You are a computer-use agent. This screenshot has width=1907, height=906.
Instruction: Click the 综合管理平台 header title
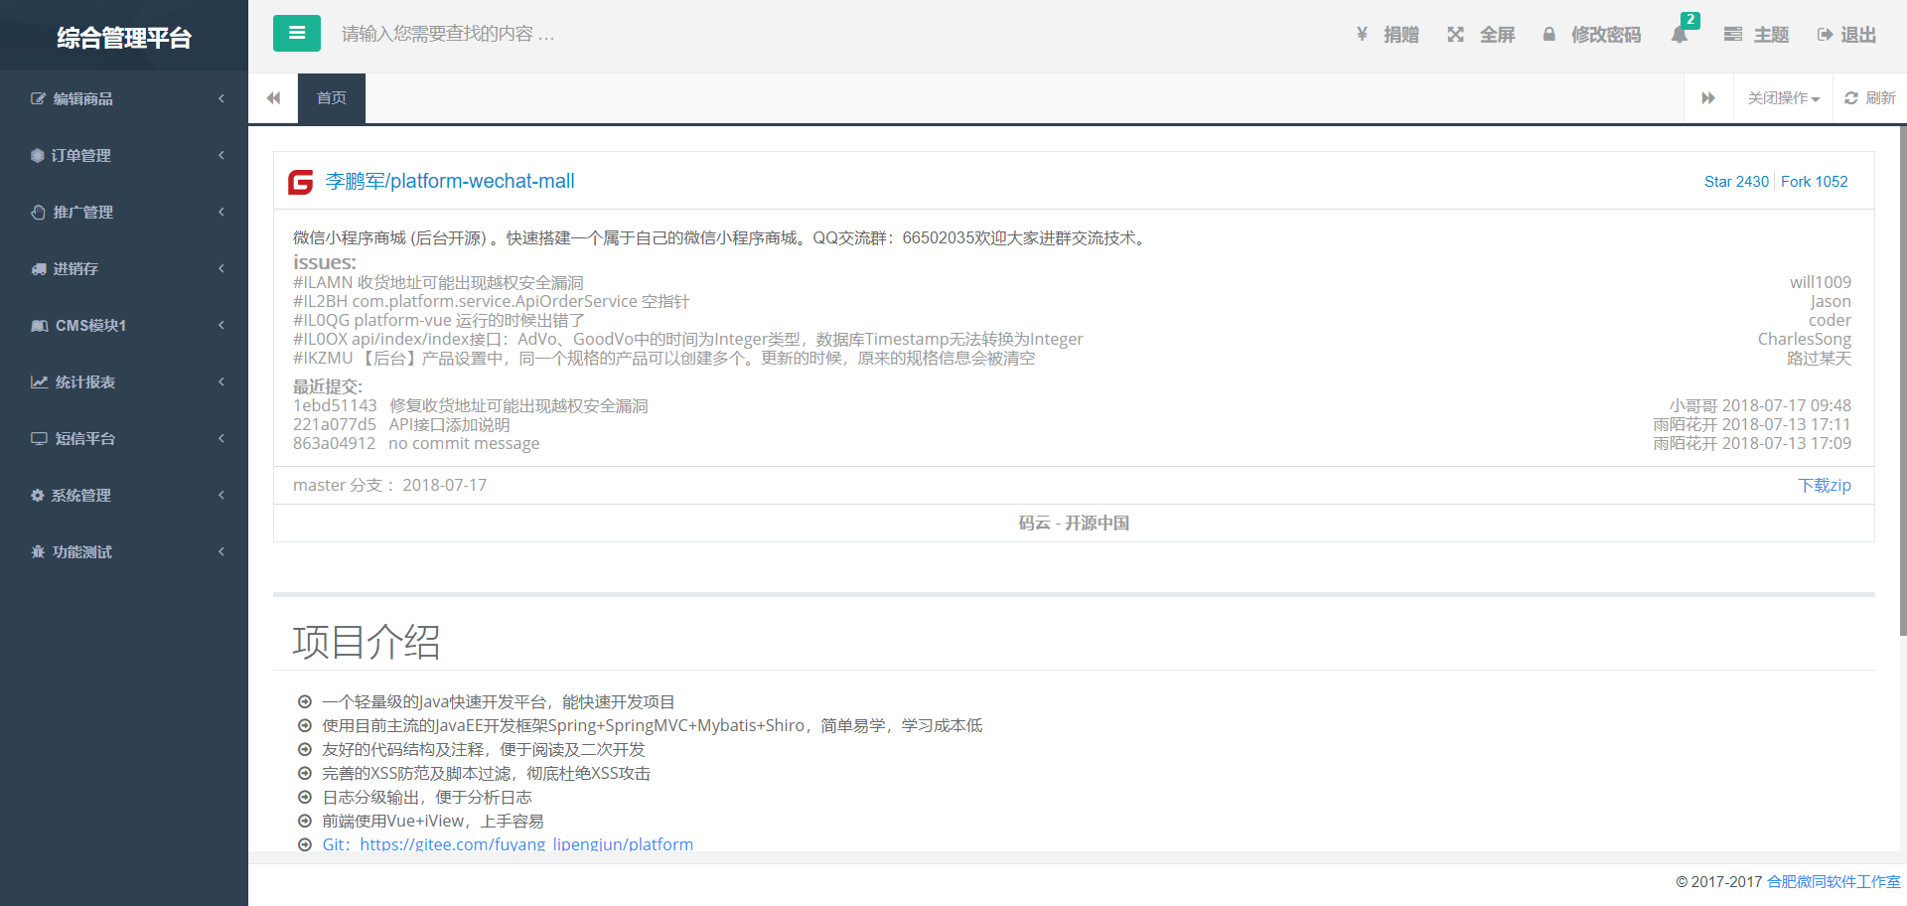[124, 38]
